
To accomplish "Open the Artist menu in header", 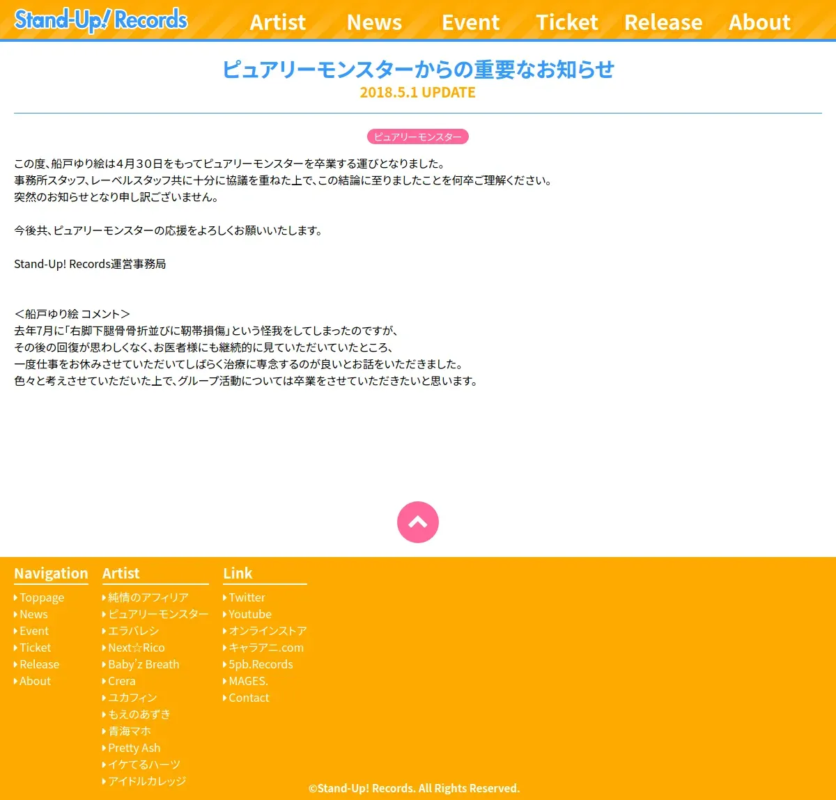I will coord(278,22).
